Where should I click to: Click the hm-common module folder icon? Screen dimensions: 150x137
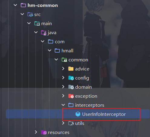point(23,5)
